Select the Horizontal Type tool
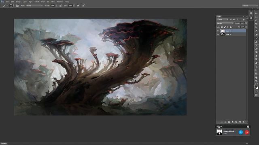 (x=256, y=66)
